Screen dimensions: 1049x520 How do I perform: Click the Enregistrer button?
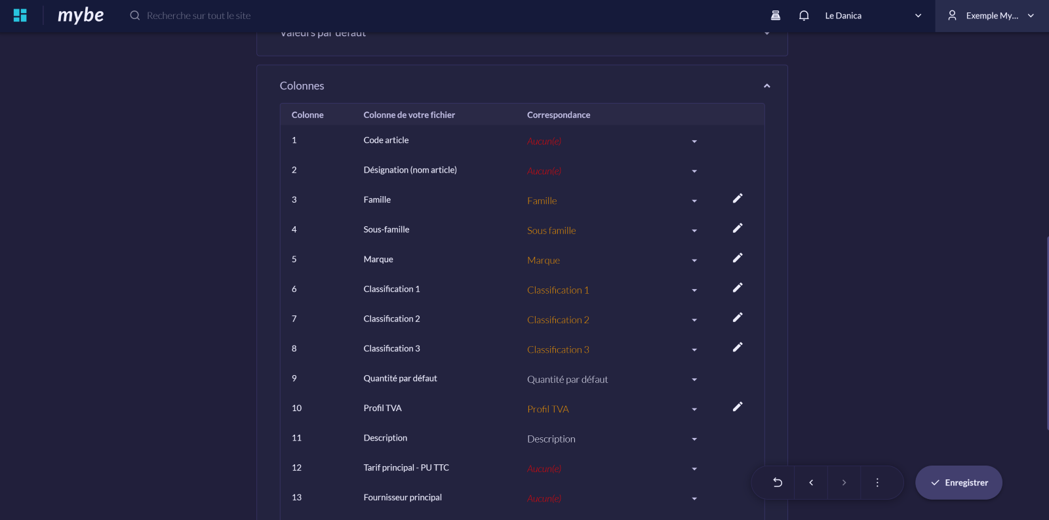tap(959, 483)
